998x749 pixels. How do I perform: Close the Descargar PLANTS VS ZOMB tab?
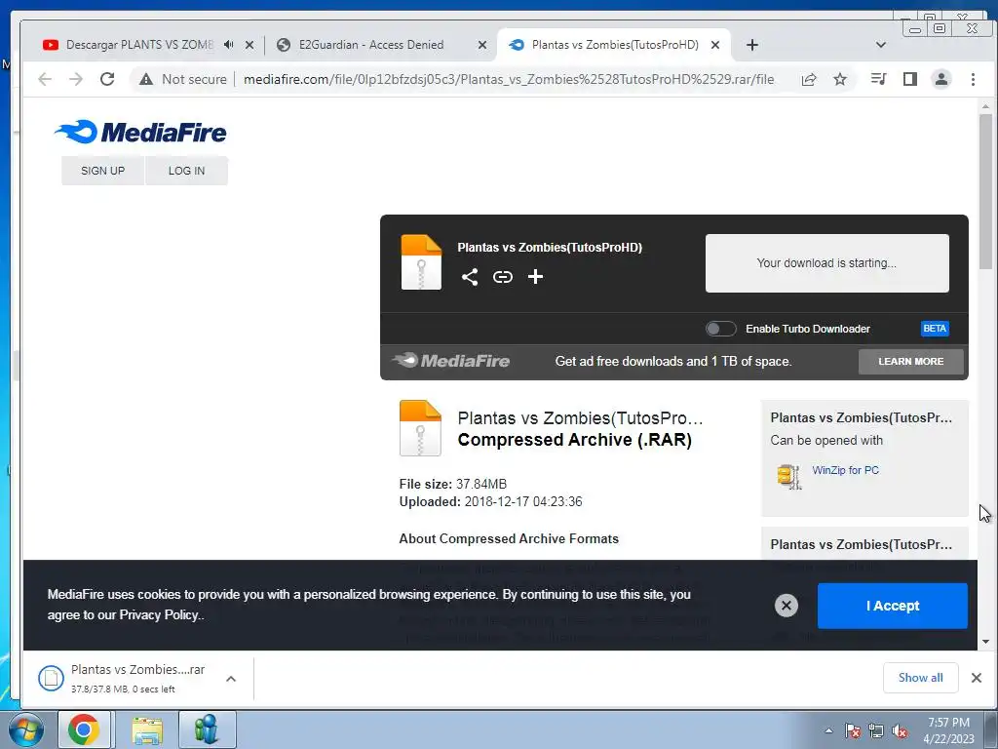tap(249, 45)
